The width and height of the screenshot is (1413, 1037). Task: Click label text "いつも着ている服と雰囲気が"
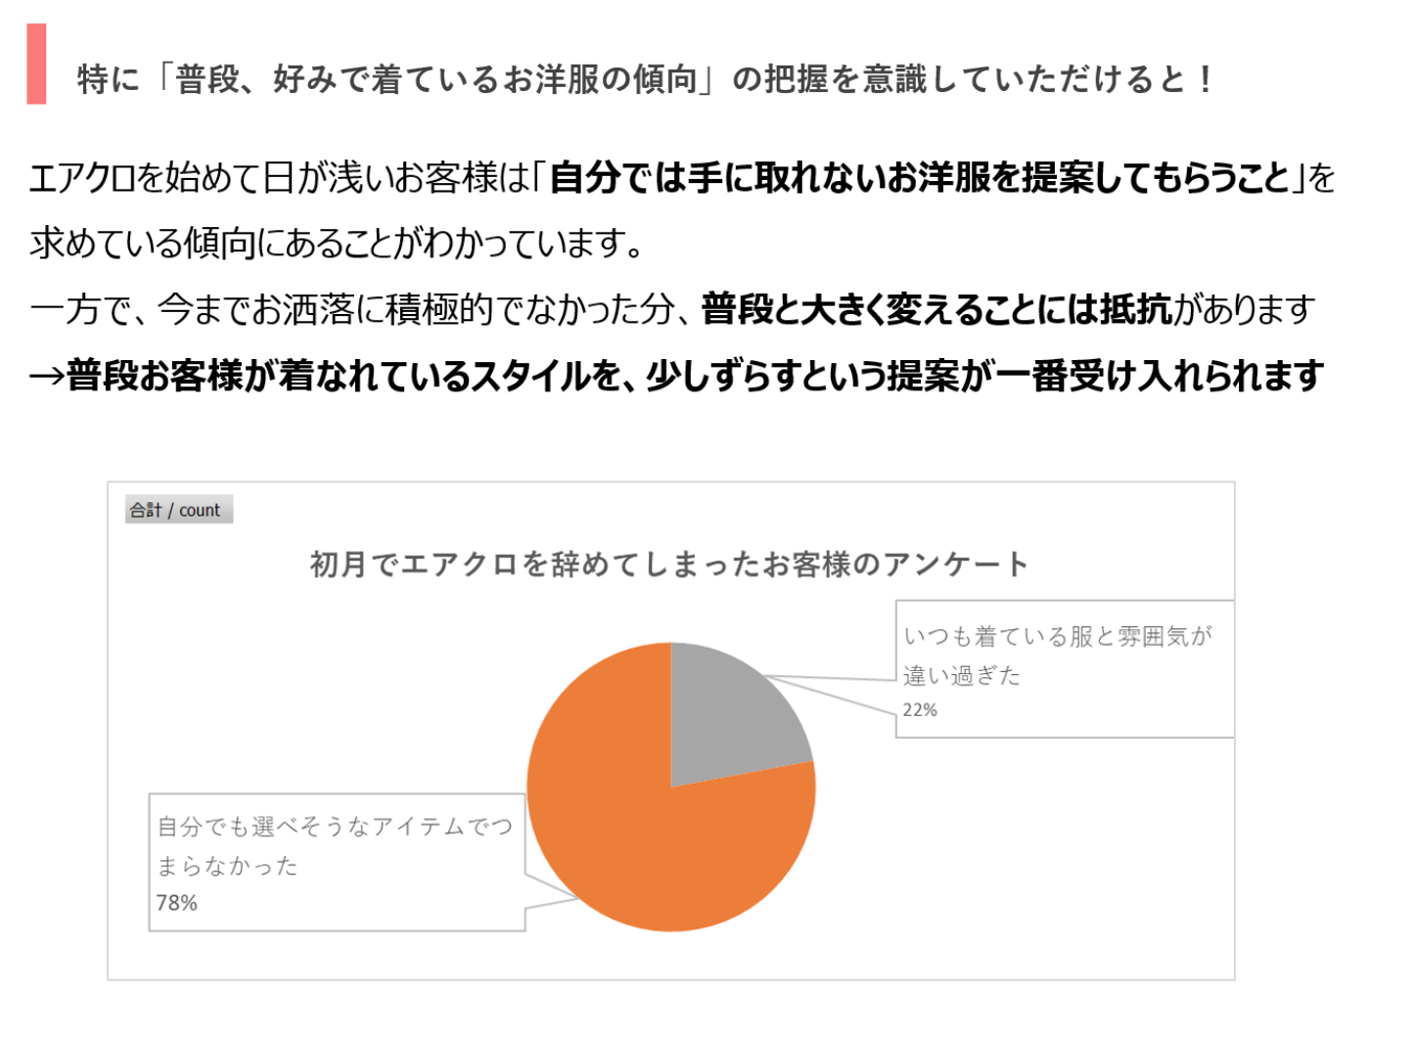point(1058,637)
